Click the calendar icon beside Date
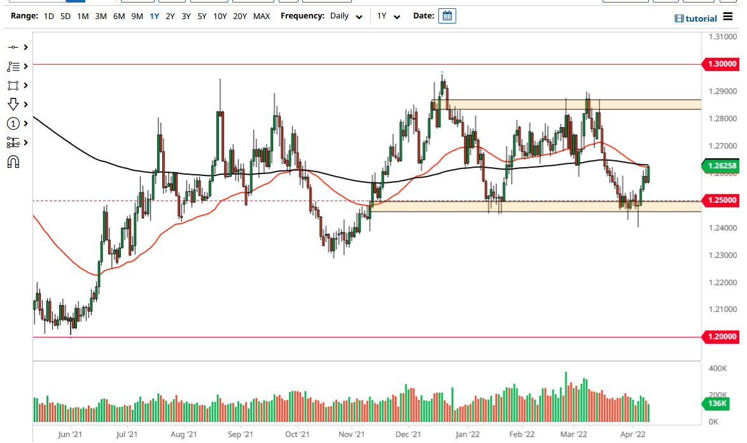747x443 pixels. point(447,16)
